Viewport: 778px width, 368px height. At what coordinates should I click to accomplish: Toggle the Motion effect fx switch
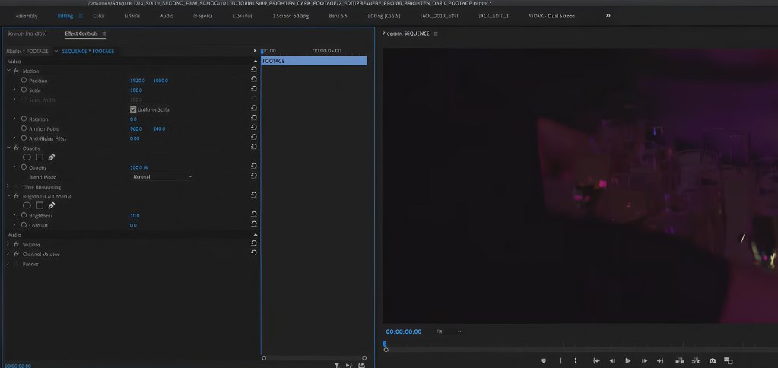(17, 71)
